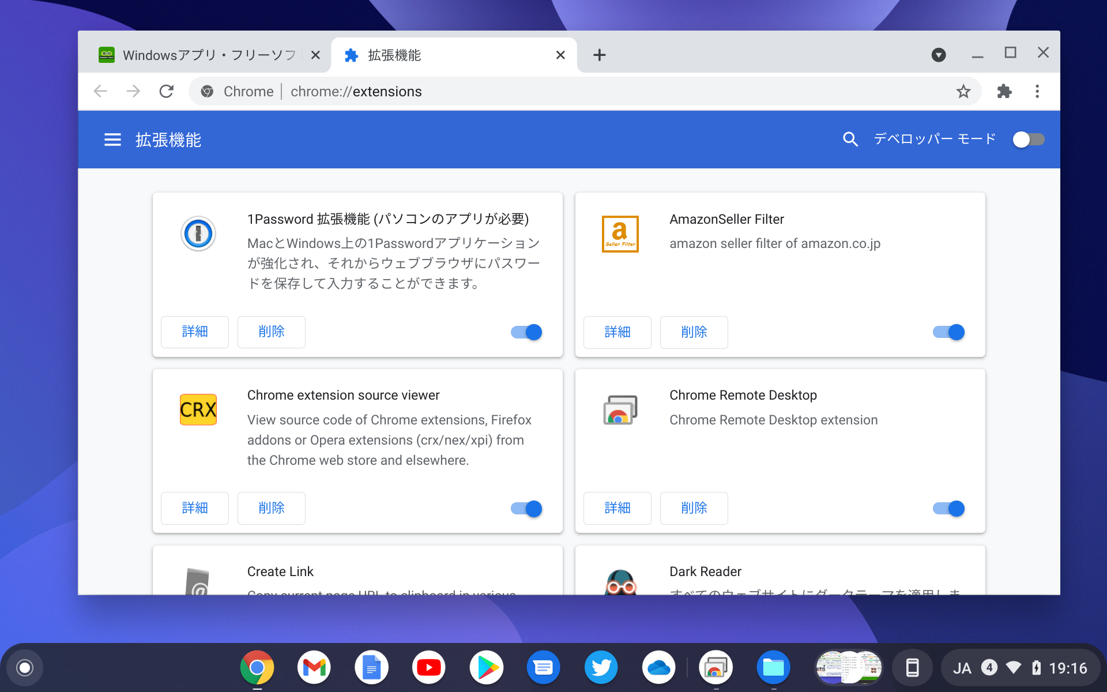Click the bookmark star in the address bar
Screen dimensions: 1107x692
coord(963,91)
